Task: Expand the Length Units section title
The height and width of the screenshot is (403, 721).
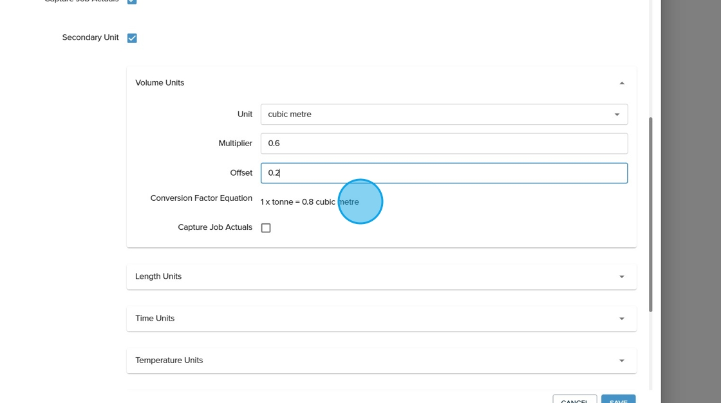Action: click(x=158, y=277)
